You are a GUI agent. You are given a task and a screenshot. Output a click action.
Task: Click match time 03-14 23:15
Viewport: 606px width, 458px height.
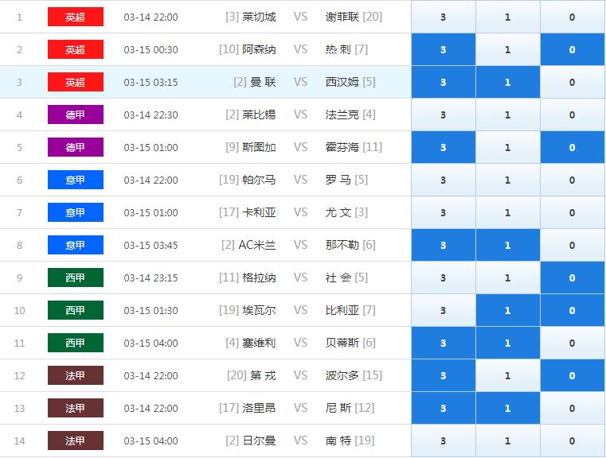pos(151,278)
